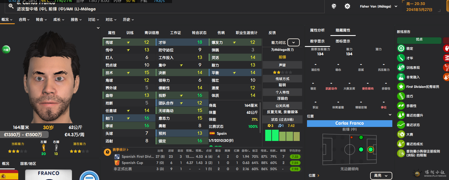This screenshot has width=449, height=180.
Task: Collapse the 位置 panel chevron
Action: (390, 115)
